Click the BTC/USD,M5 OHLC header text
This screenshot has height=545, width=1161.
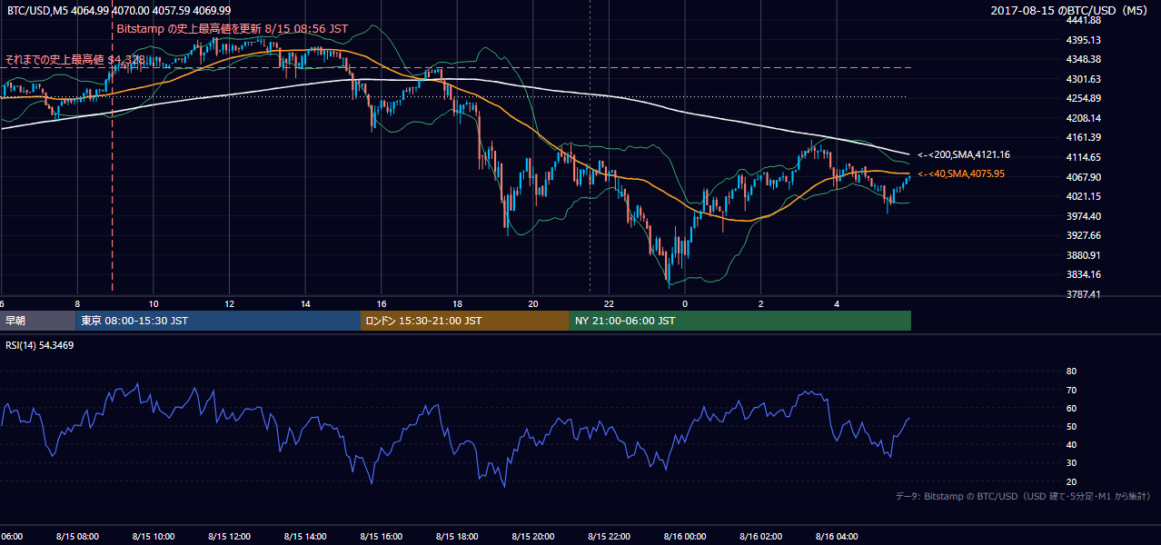click(x=119, y=10)
